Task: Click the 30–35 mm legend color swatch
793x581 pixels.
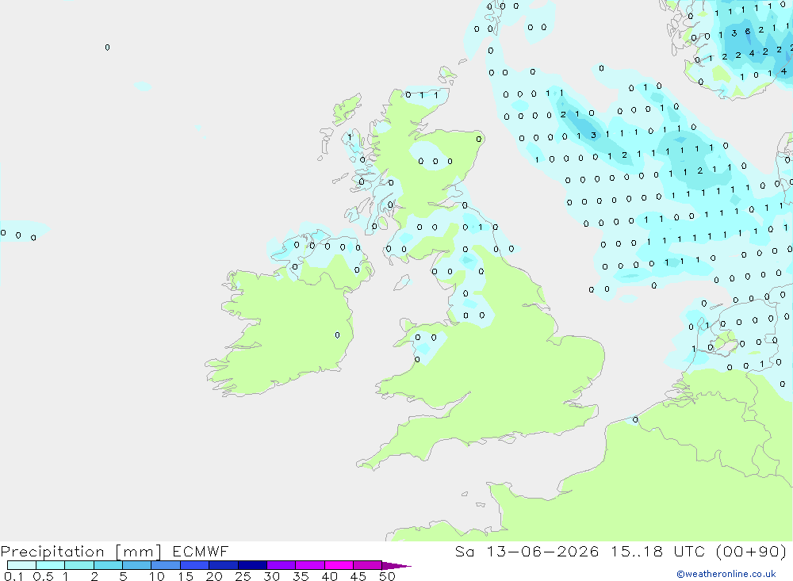Action: point(282,565)
